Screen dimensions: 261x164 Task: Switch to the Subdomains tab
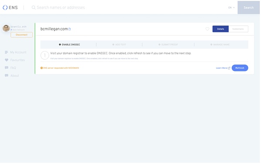click(x=238, y=29)
